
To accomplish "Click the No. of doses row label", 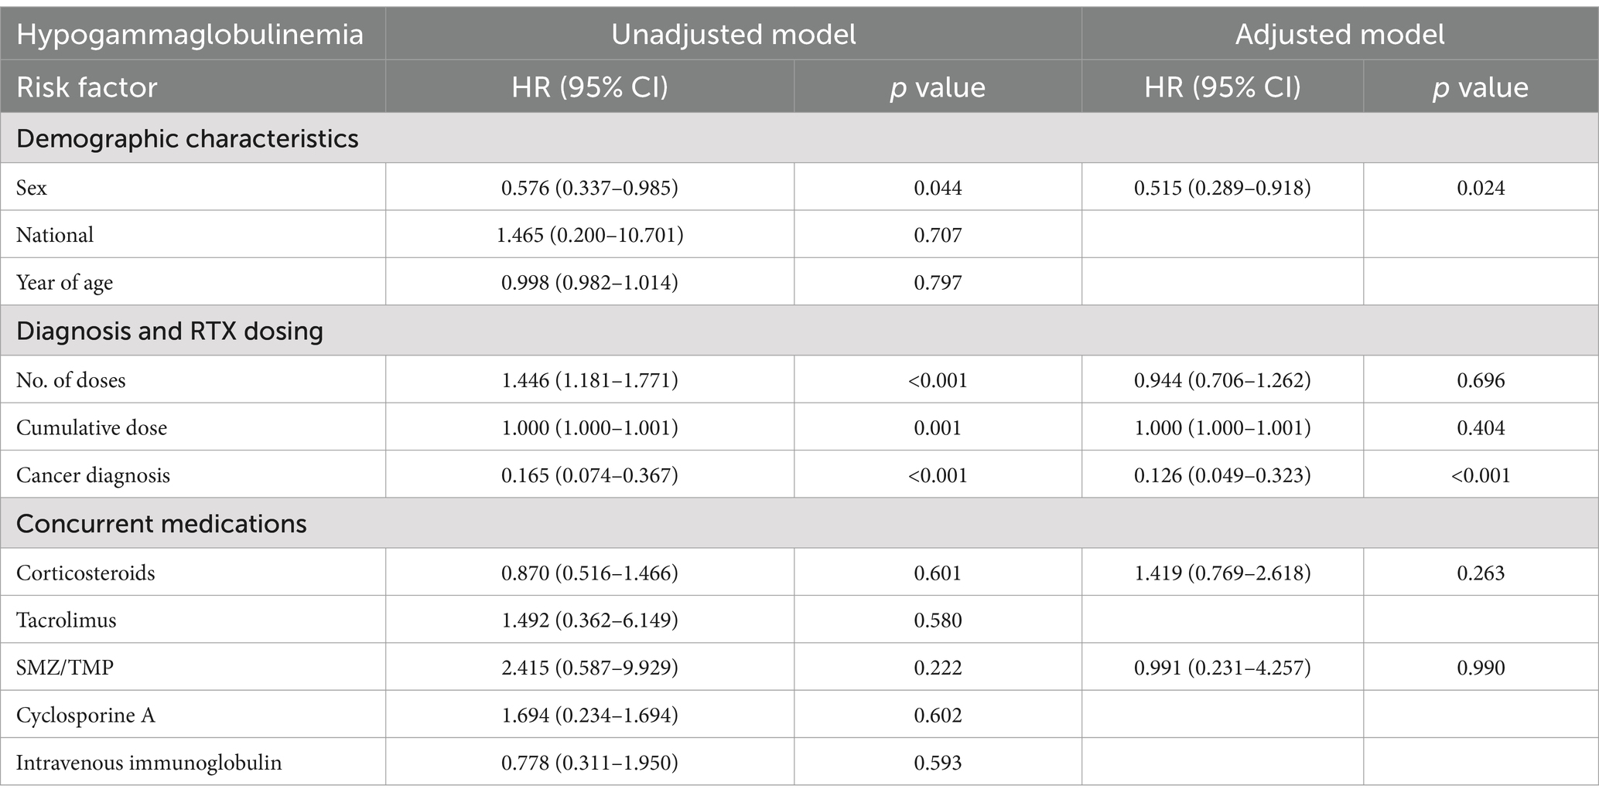I will coord(70,380).
